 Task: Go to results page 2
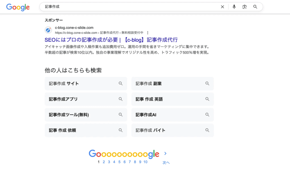[x=104, y=162]
